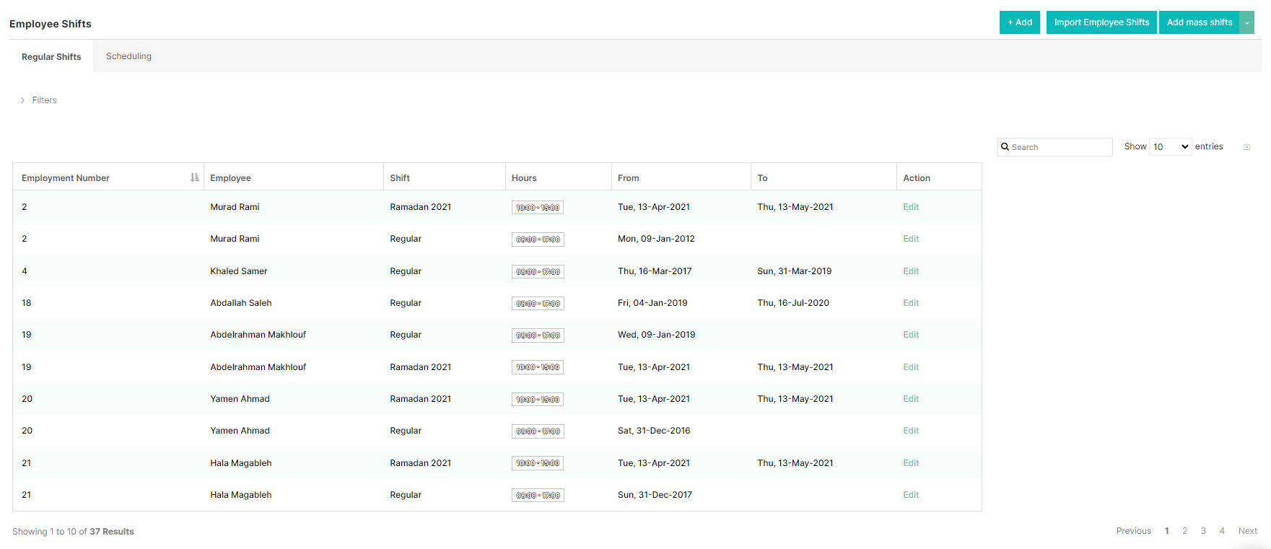Image resolution: width=1271 pixels, height=549 pixels.
Task: Expand the Filters section
Action: point(39,100)
